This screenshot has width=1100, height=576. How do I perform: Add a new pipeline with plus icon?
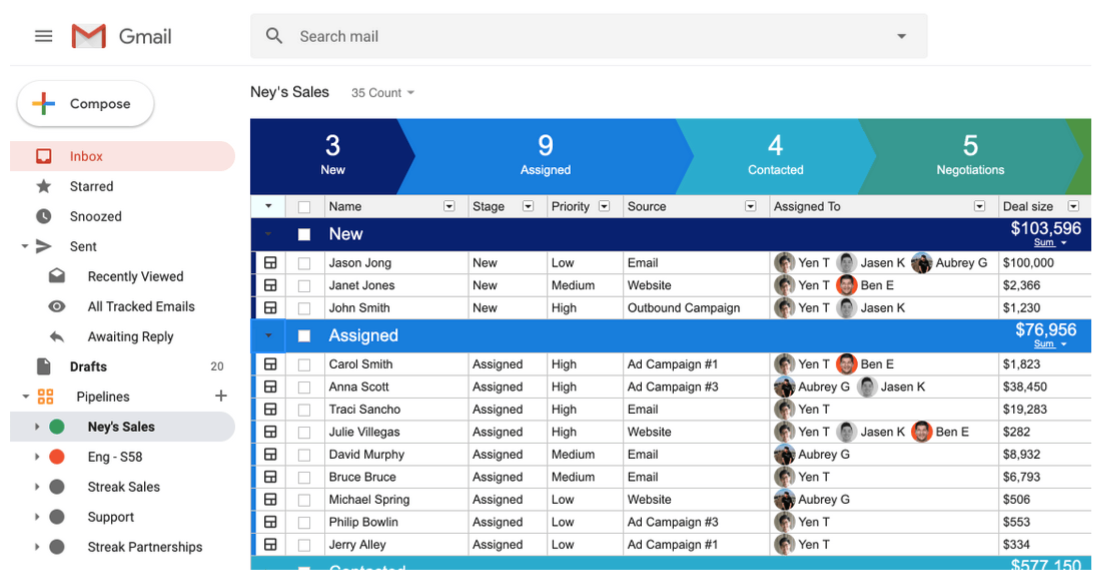tap(221, 396)
